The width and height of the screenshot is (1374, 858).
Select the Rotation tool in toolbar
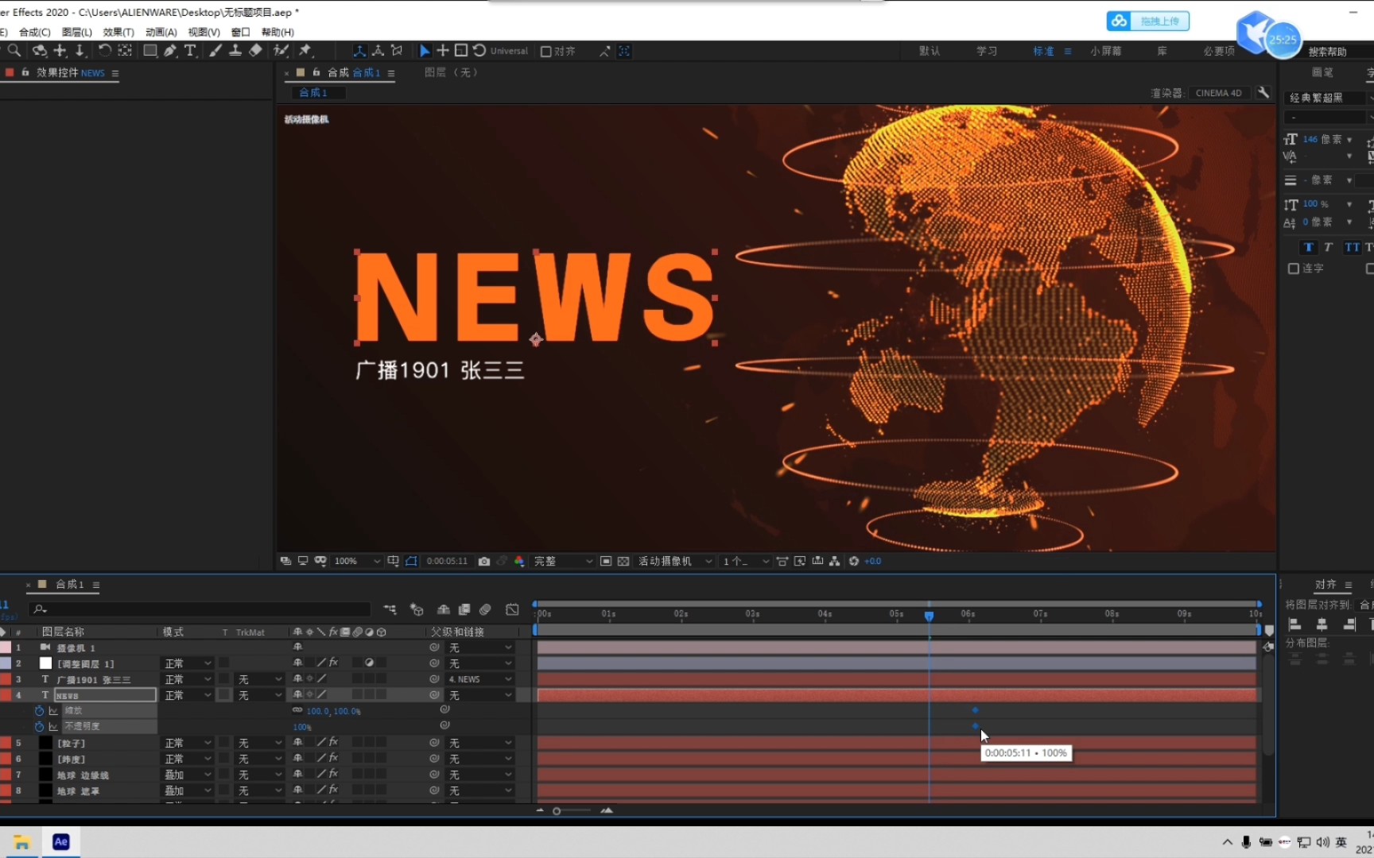[104, 51]
